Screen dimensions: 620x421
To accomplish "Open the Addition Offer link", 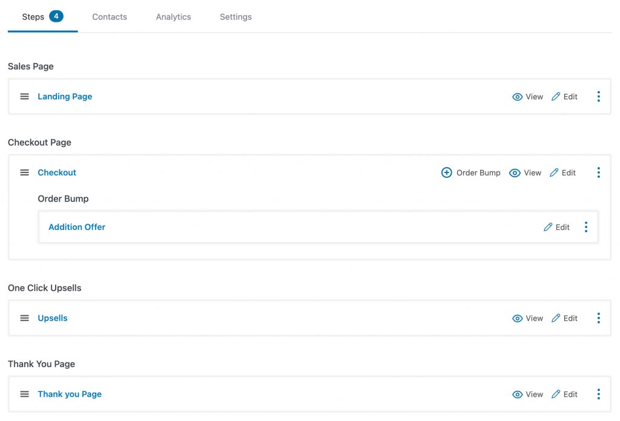I will 77,227.
